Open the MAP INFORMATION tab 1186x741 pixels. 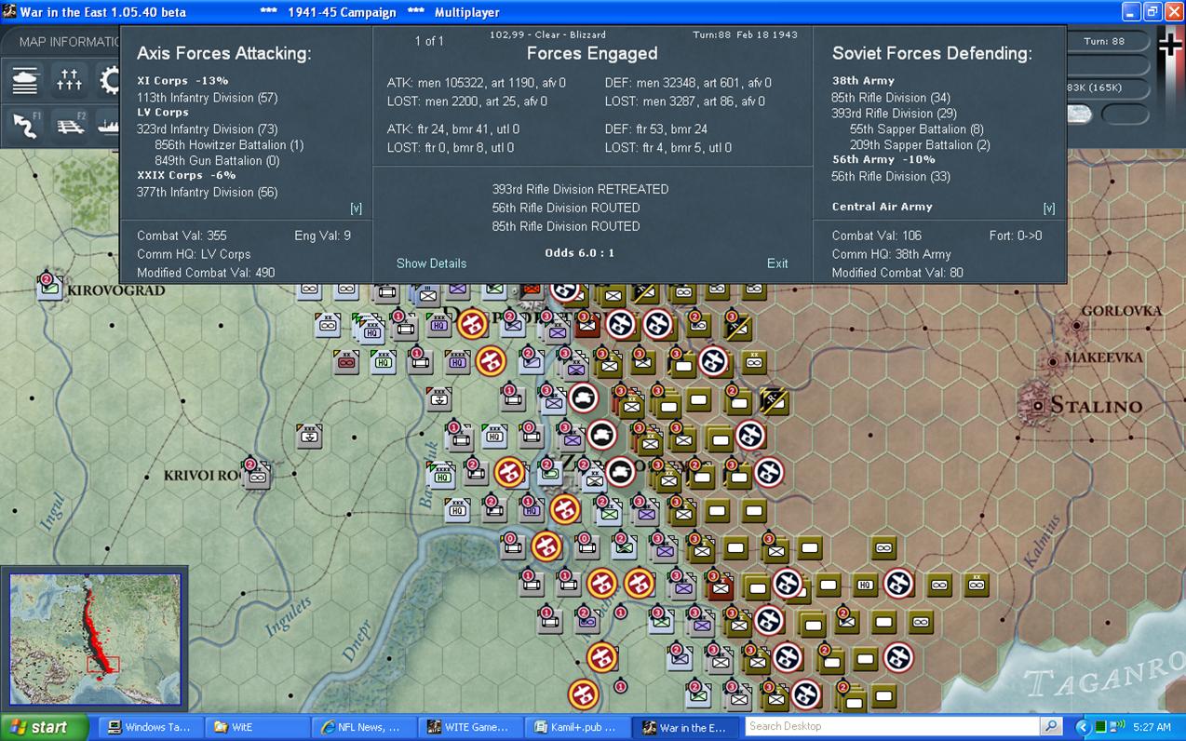(x=69, y=42)
